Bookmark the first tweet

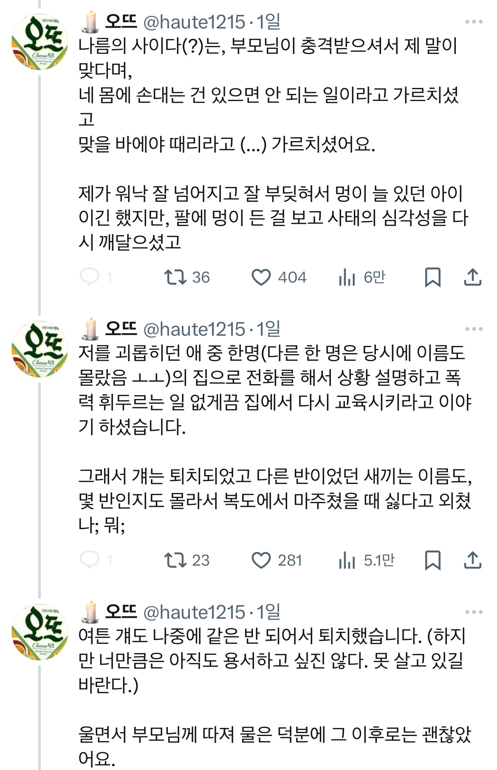point(432,277)
